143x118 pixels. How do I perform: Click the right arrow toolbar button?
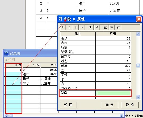pos(82,27)
